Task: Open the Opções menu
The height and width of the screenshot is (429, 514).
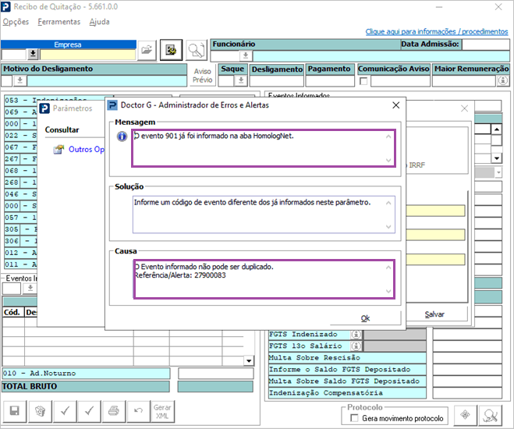Action: [x=16, y=22]
